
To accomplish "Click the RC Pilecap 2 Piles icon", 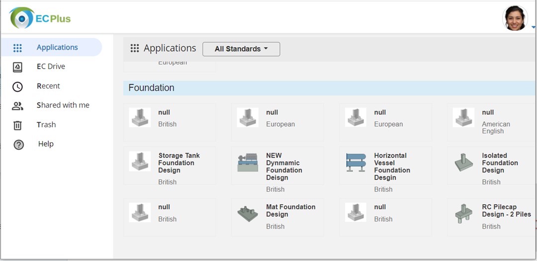I will pyautogui.click(x=463, y=213).
